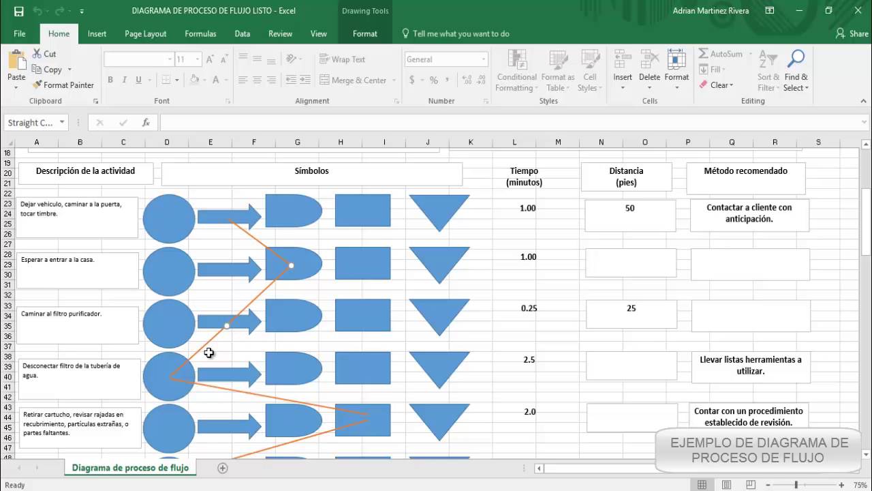This screenshot has height=491, width=872.
Task: Click the Zoom In plus button
Action: click(842, 485)
